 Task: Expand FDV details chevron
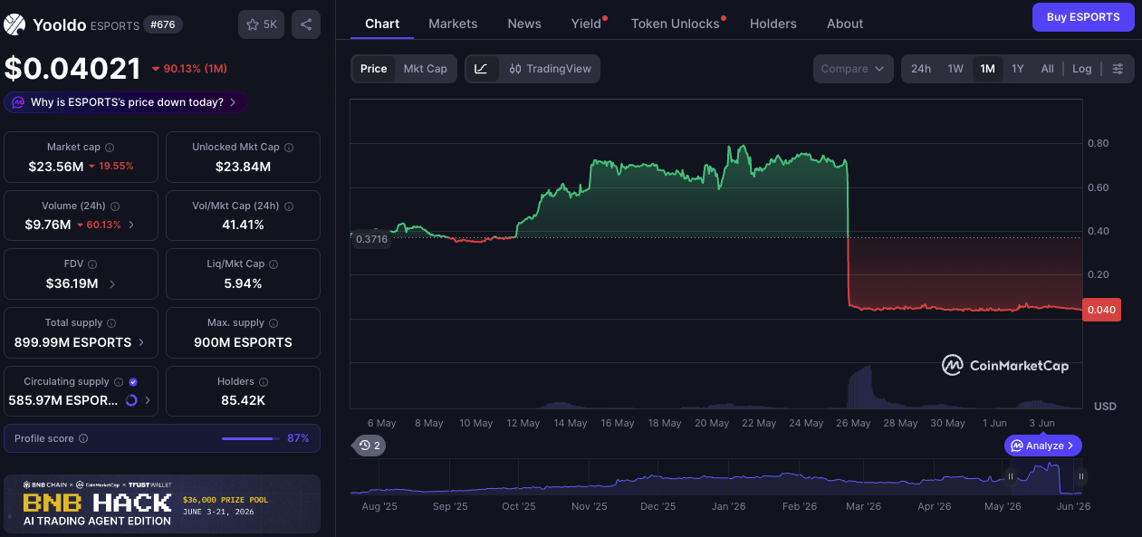tap(111, 283)
